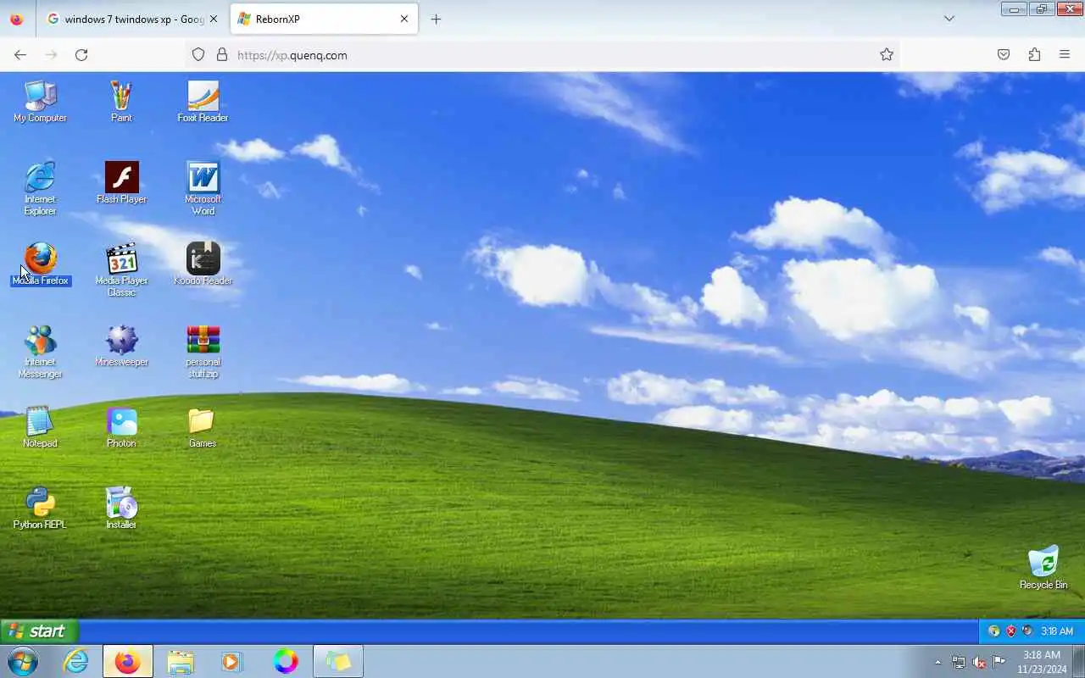Screen dimensions: 1085x678
Task: Open the Firefox application hamburger menu
Action: click(1065, 54)
